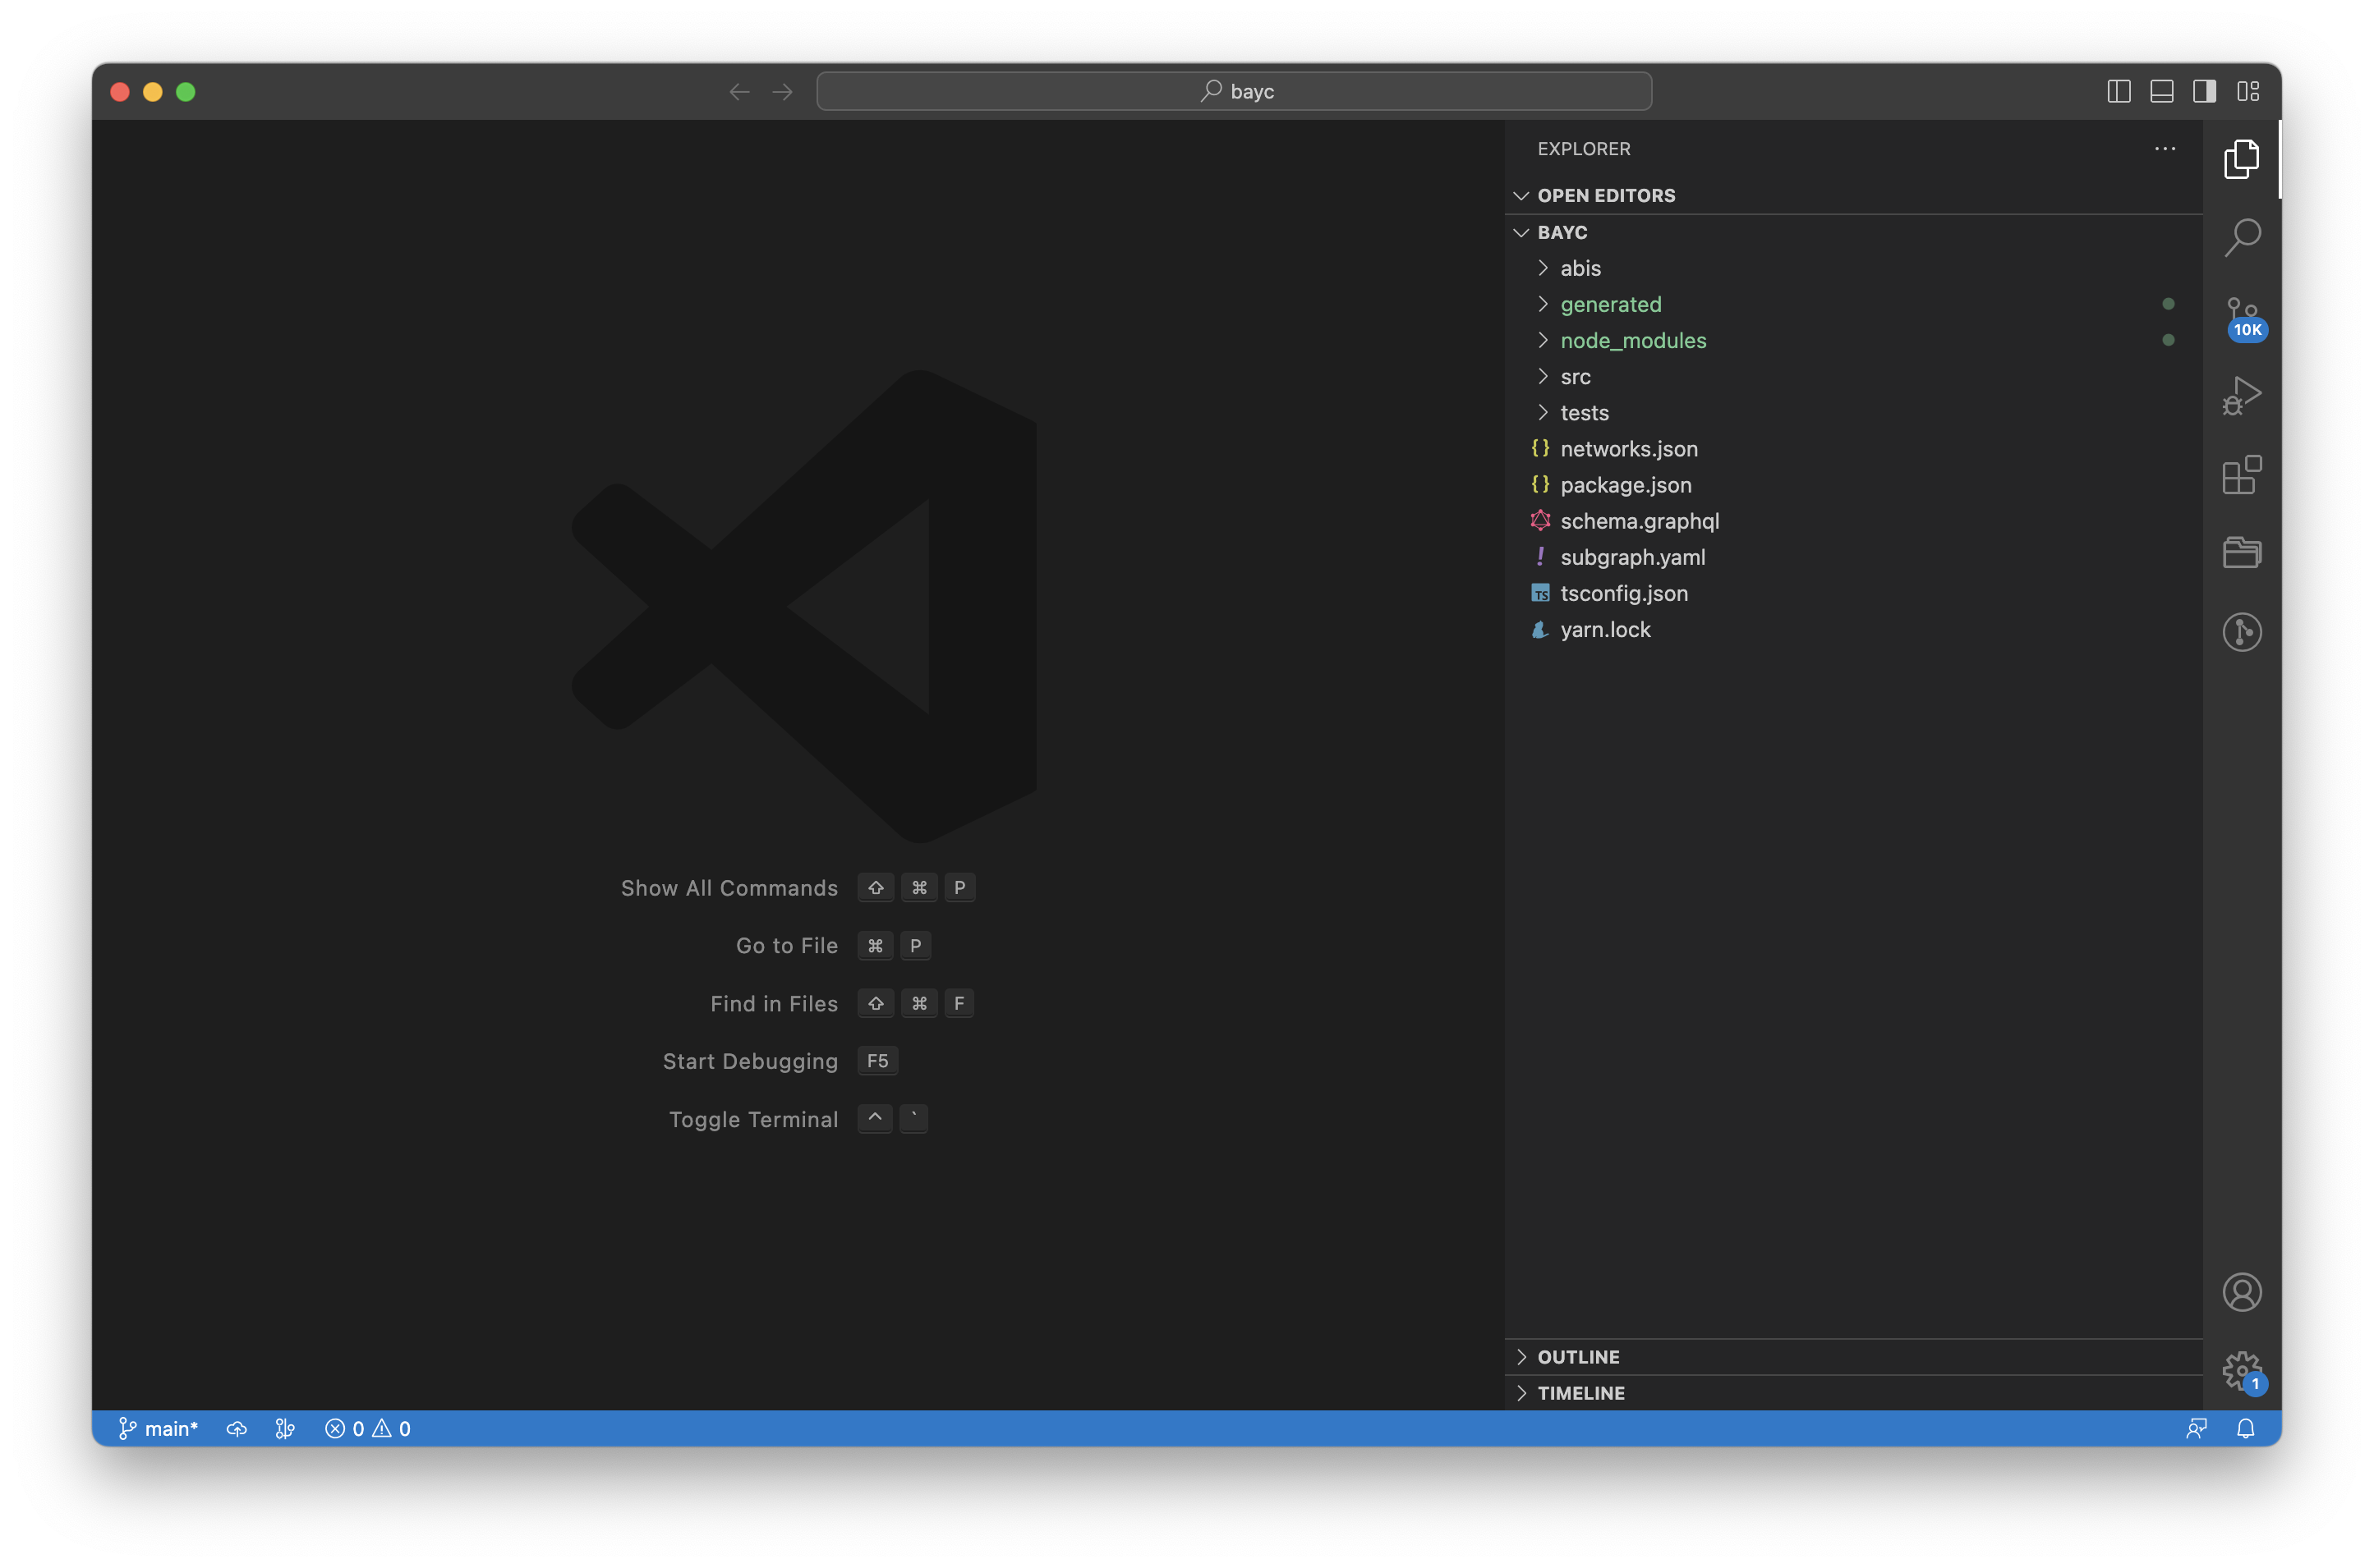Toggle the bottom panel
Screen dimensions: 2374x1568
[2161, 92]
